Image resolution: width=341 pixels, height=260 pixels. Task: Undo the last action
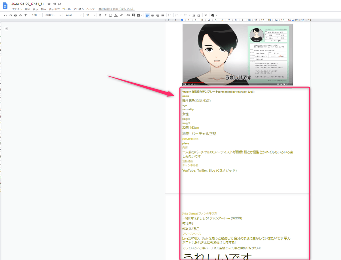click(5, 15)
